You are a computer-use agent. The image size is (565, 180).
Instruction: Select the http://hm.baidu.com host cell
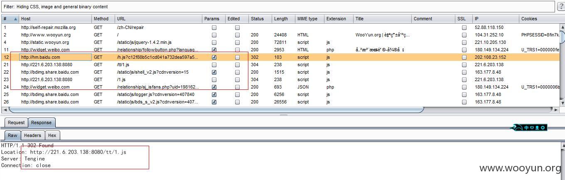pyautogui.click(x=56, y=57)
